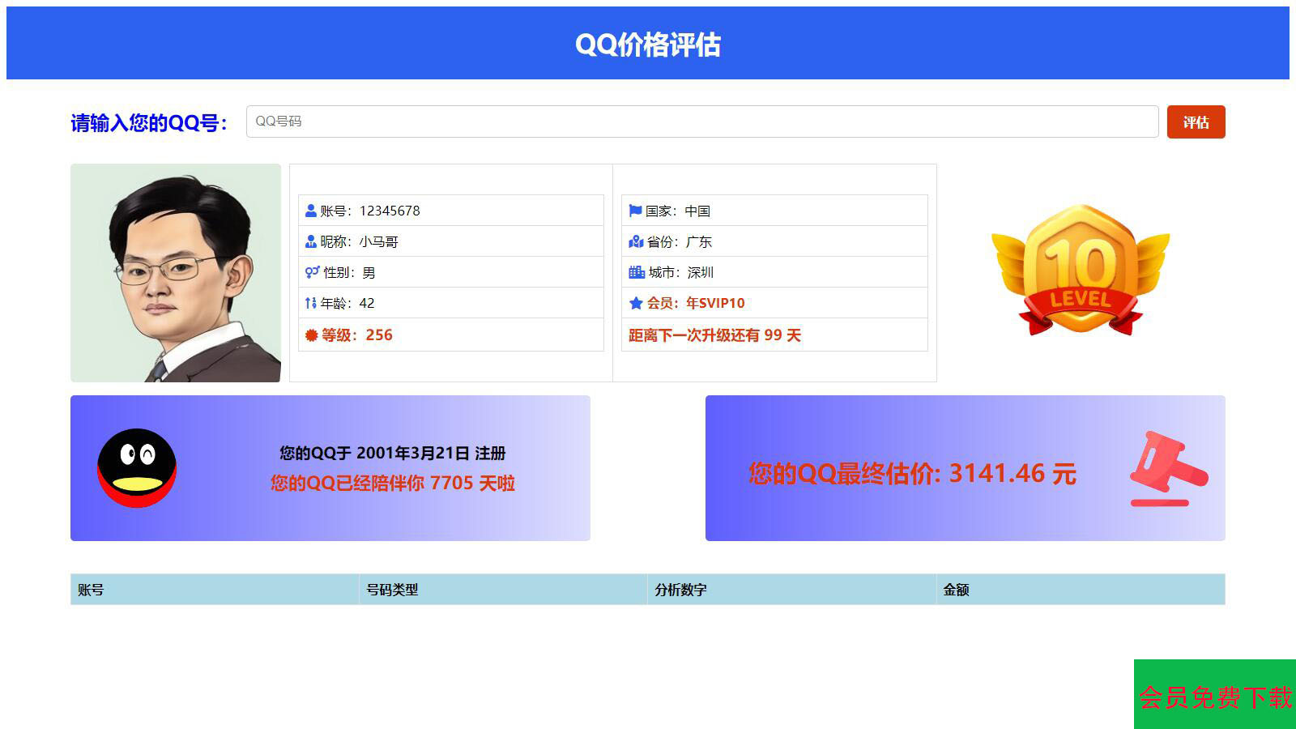The image size is (1296, 729).
Task: Click the flag icon beside 国家
Action: point(635,211)
